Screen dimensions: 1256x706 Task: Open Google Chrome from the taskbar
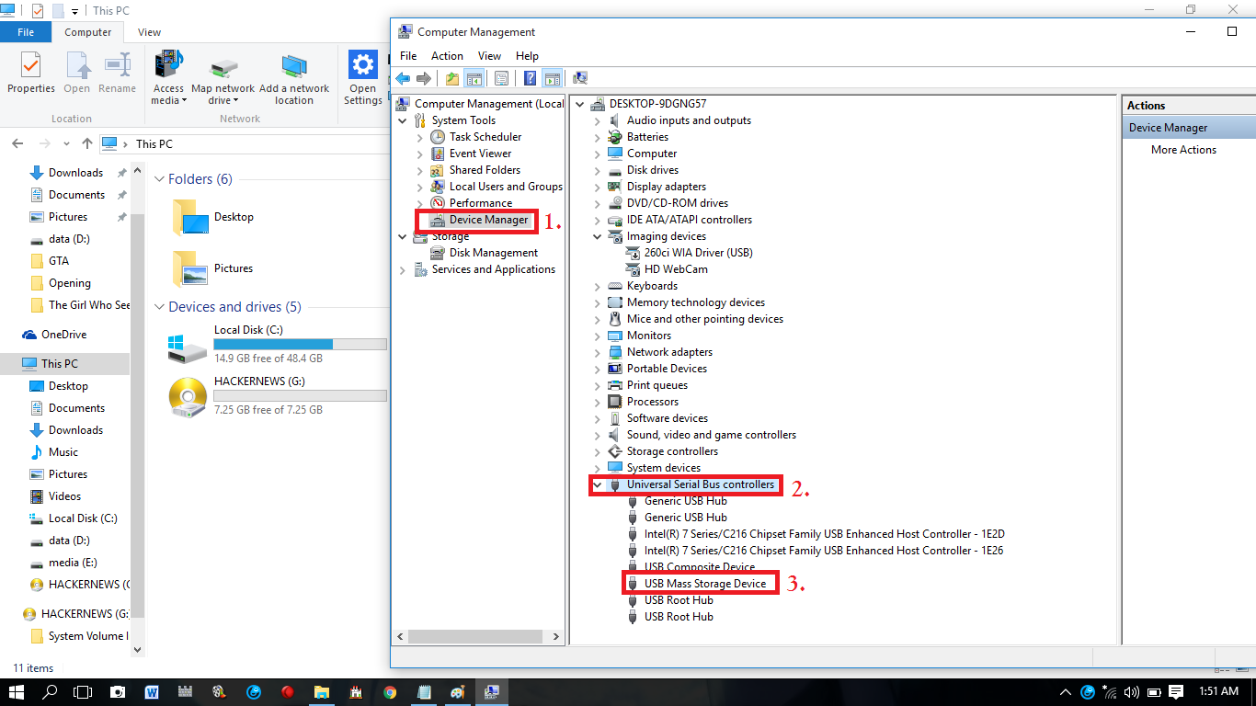390,691
